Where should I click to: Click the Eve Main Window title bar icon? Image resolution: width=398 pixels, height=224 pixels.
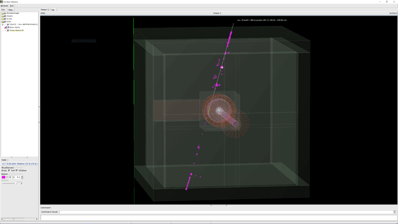point(1,2)
